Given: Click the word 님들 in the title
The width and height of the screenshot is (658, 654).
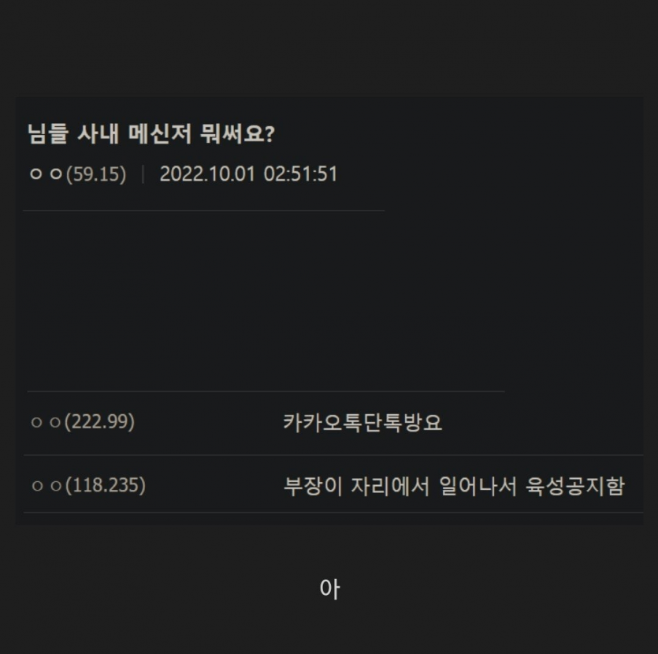Looking at the screenshot, I should (x=48, y=134).
